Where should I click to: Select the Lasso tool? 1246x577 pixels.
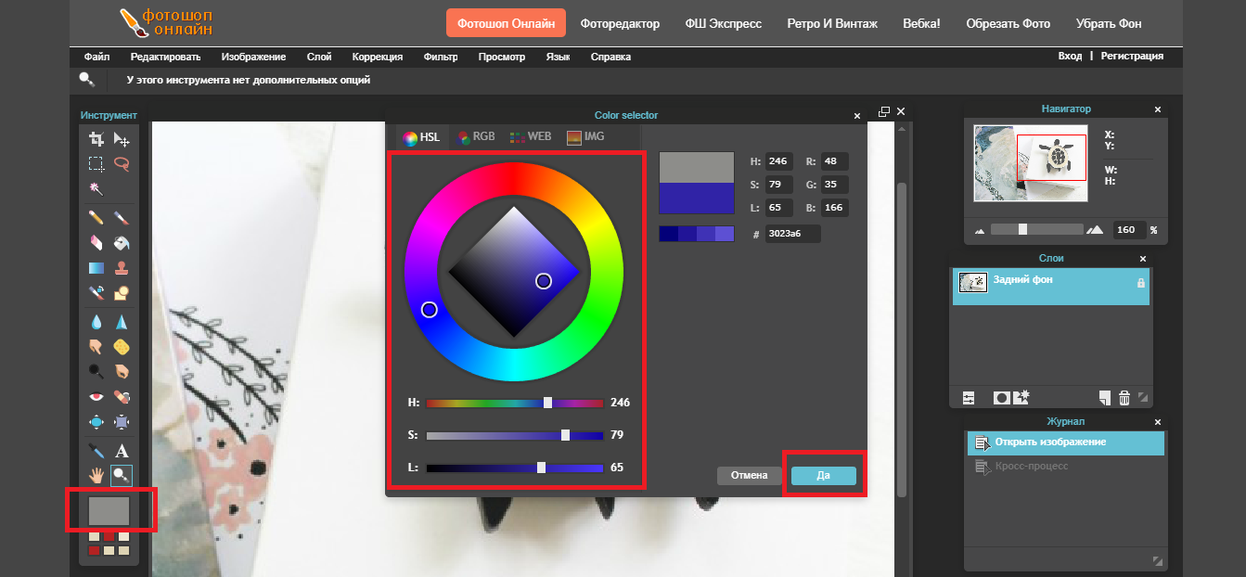tap(122, 164)
